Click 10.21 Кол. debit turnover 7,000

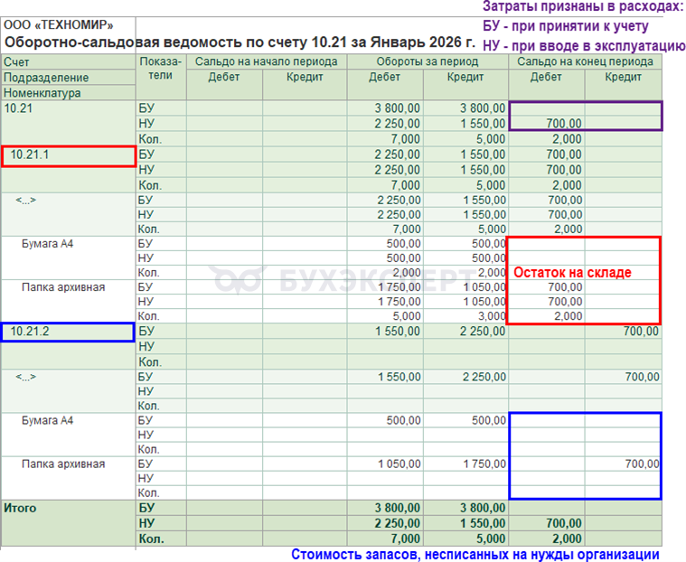pos(406,139)
